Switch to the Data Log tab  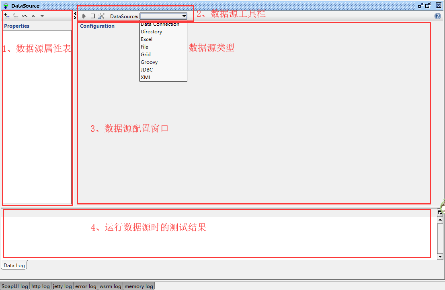pyautogui.click(x=14, y=265)
